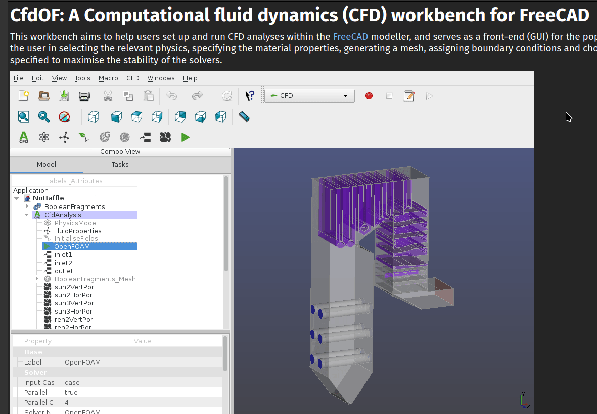The height and width of the screenshot is (414, 597).
Task: Follow the FreeCAD hyperlink
Action: [350, 36]
